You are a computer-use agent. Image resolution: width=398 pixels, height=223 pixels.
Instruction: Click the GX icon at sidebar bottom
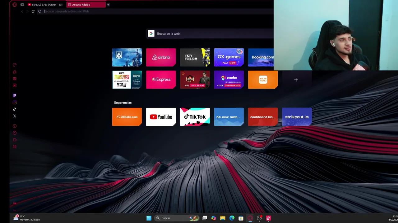tap(15, 203)
